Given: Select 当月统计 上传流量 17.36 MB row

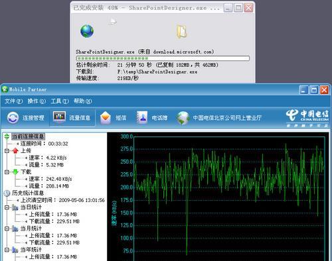Looking at the screenshot, I should pyautogui.click(x=53, y=236).
